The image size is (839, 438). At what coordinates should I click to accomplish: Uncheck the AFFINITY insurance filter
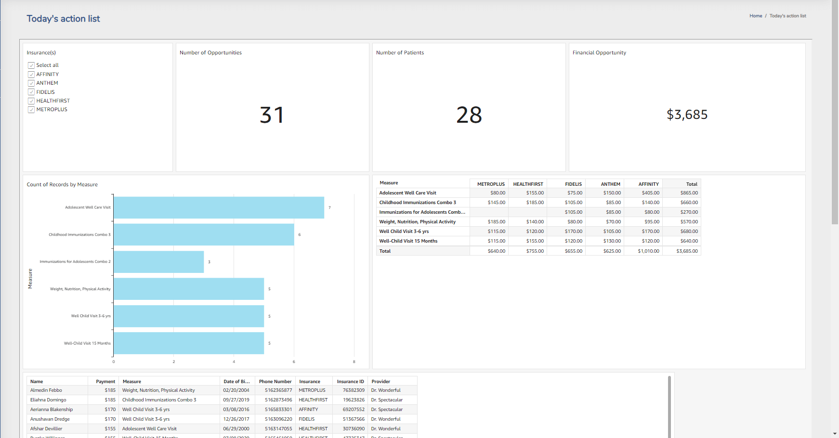click(31, 74)
